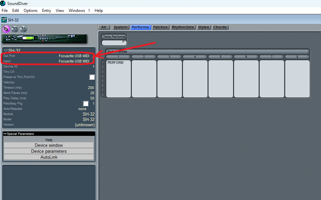Open the Options menu
Viewport: 321px width, 200px height.
31,11
